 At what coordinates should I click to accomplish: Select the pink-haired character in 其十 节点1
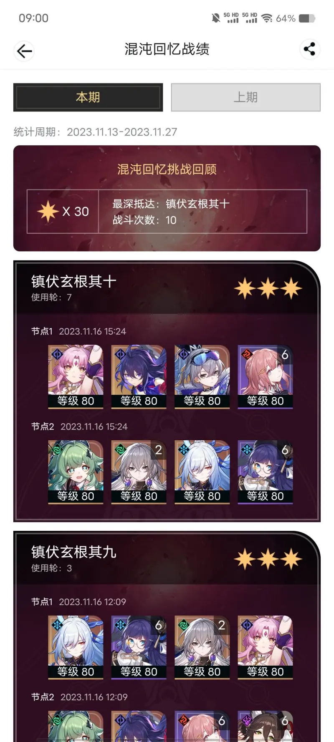(76, 377)
